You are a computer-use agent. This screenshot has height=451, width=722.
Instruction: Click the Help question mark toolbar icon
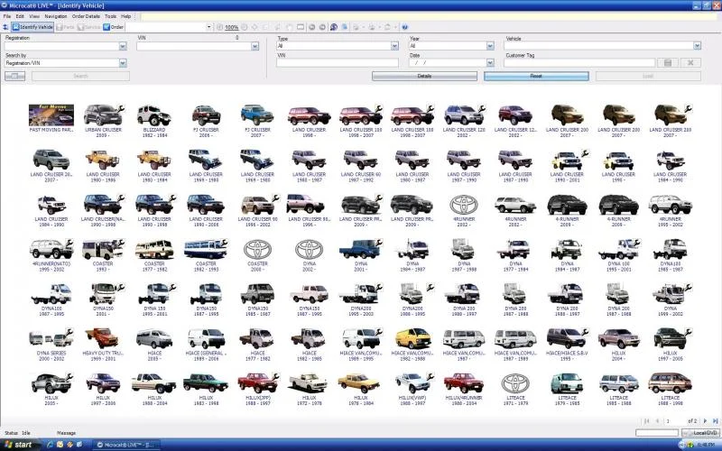tap(404, 27)
